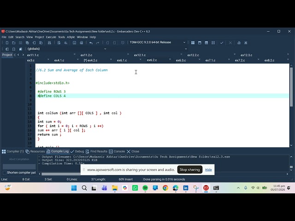This screenshot has height=221, width=295.
Task: Open the Execute menu
Action: pyautogui.click(x=51, y=37)
